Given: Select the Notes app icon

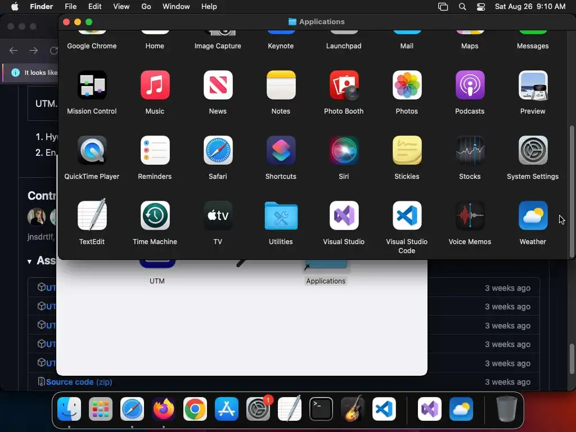Looking at the screenshot, I should (x=281, y=85).
